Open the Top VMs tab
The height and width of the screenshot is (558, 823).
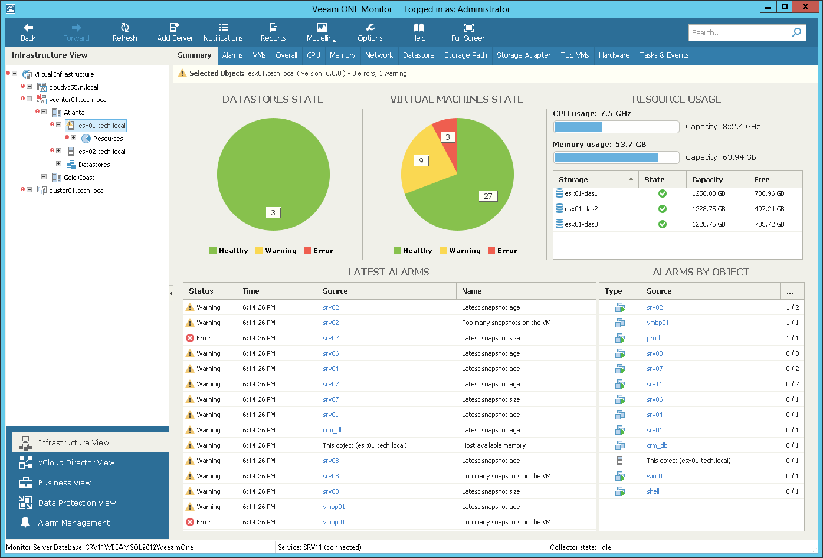coord(575,55)
